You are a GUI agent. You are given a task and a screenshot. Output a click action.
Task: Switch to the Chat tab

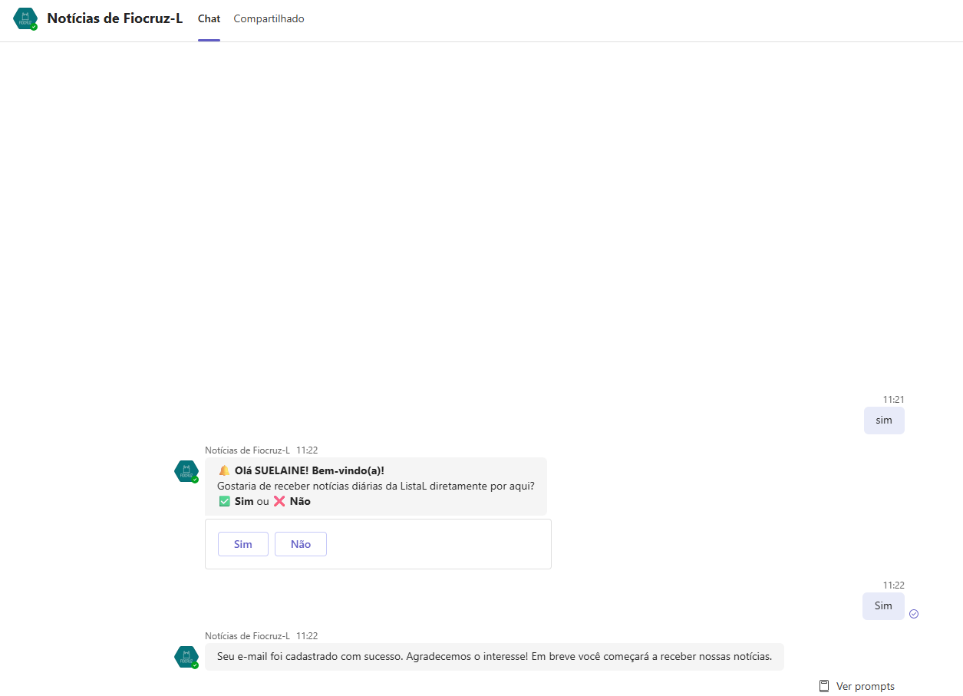click(x=209, y=19)
